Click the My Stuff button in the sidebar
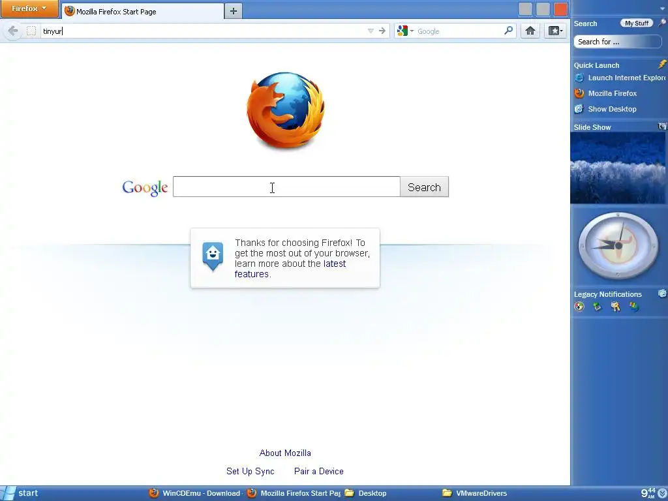The height and width of the screenshot is (501, 668). tap(637, 23)
